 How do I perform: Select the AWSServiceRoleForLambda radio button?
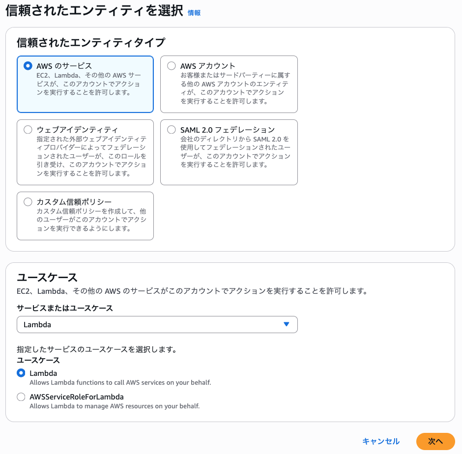pos(21,397)
